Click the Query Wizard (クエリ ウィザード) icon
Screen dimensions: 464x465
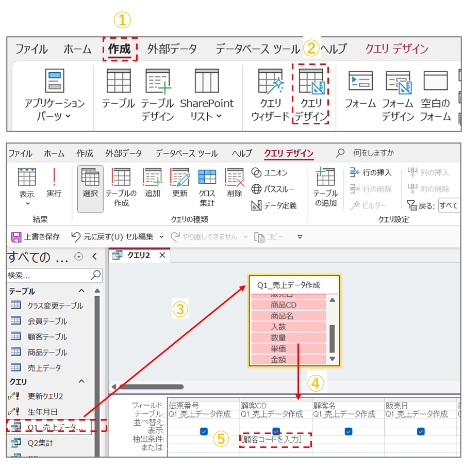point(270,94)
